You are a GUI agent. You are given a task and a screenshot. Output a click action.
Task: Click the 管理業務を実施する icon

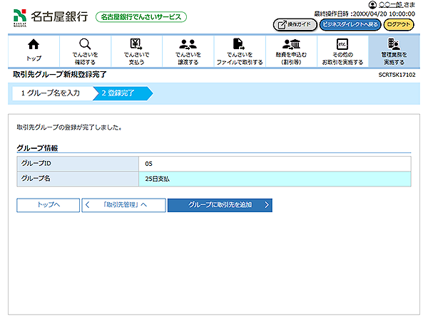click(x=394, y=44)
